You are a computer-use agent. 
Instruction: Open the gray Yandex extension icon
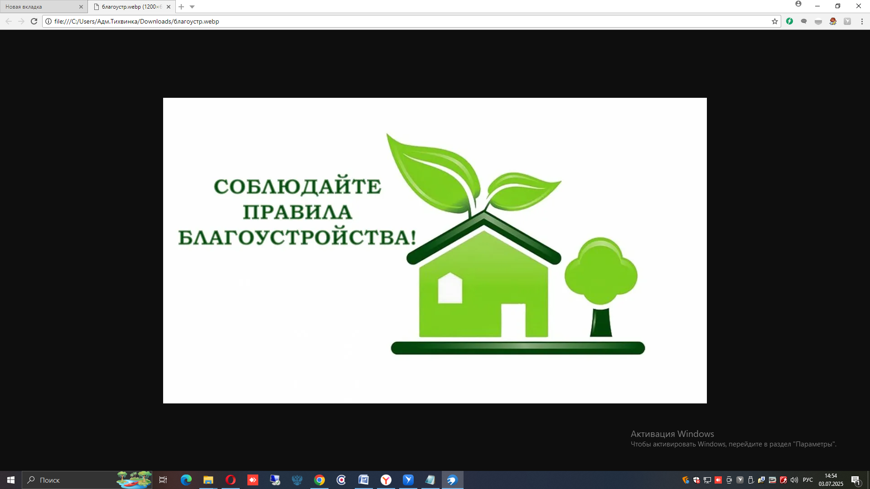click(847, 21)
